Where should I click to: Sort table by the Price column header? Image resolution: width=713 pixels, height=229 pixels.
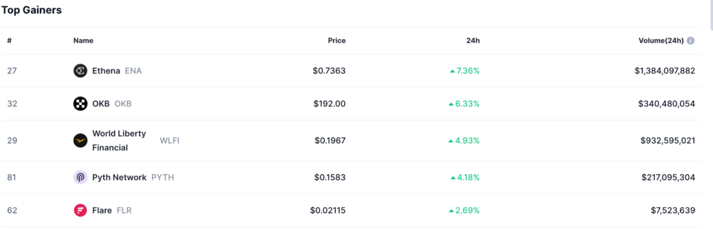coord(336,41)
